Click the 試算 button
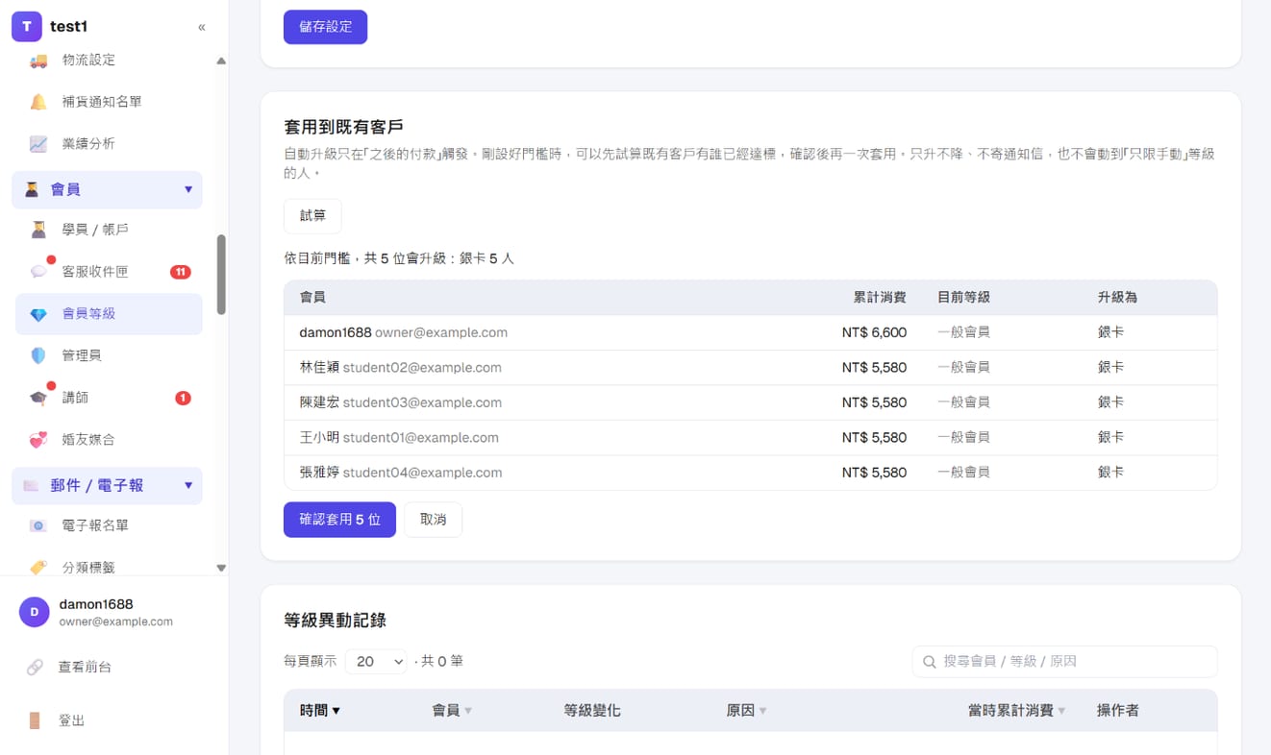 point(312,216)
